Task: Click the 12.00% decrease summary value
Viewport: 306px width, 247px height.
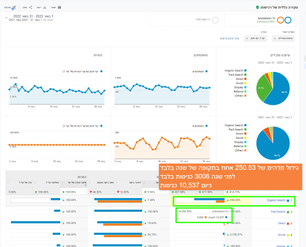Action: coord(124,192)
